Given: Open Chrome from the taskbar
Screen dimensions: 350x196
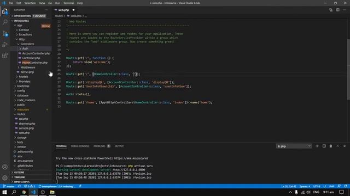Looking at the screenshot, I should coord(24,192).
